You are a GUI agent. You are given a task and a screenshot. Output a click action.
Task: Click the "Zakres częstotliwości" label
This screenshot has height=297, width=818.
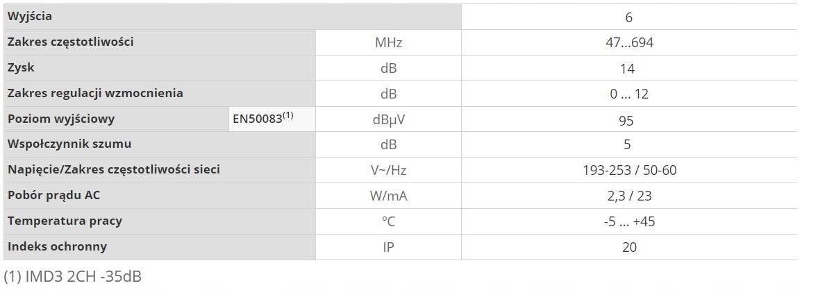point(70,42)
